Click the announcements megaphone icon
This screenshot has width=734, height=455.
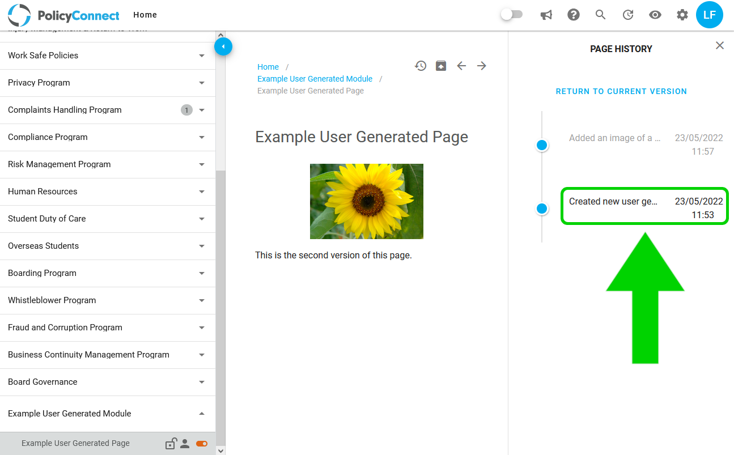pos(546,15)
